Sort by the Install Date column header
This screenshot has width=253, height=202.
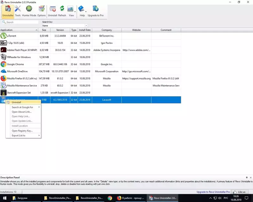pos(85,30)
